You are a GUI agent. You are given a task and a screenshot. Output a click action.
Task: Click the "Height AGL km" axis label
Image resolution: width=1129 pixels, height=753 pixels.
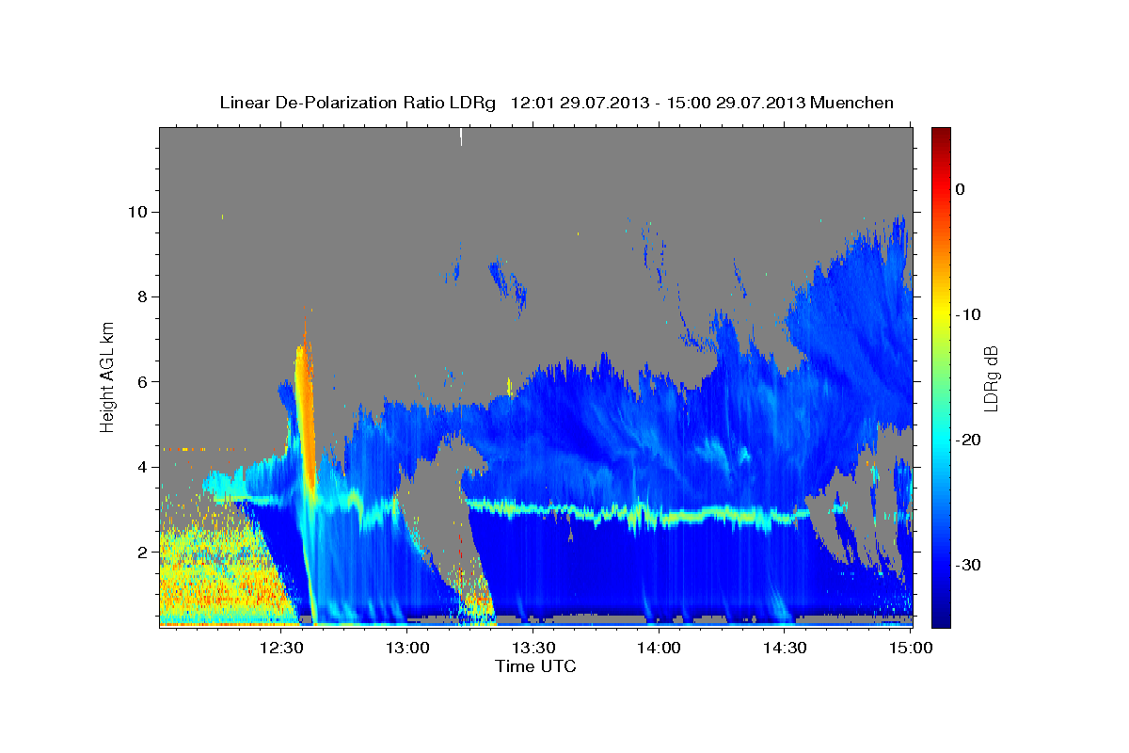[x=108, y=376]
